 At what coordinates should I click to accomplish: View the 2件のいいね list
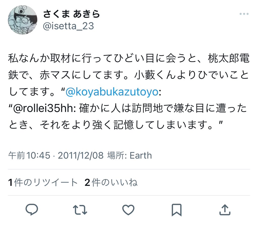tap(111, 182)
